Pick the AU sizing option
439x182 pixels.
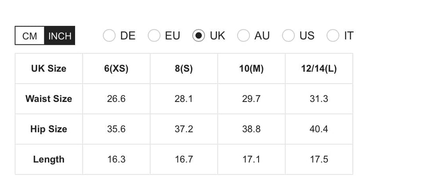click(244, 36)
